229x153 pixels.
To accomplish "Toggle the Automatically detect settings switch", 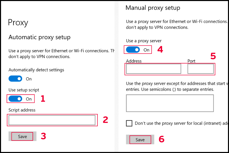I will (x=16, y=79).
